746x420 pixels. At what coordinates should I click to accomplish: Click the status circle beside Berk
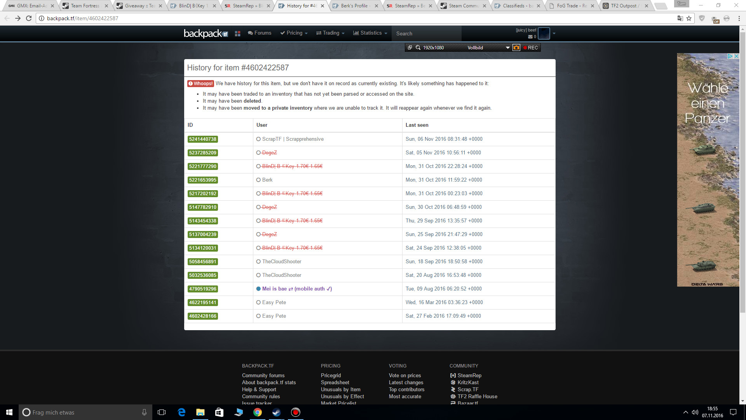[x=258, y=180]
